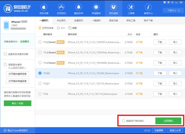Image resolution: width=185 pixels, height=134 pixels.
Task: Switch to the 固件下载 tab
Action: tap(148, 20)
